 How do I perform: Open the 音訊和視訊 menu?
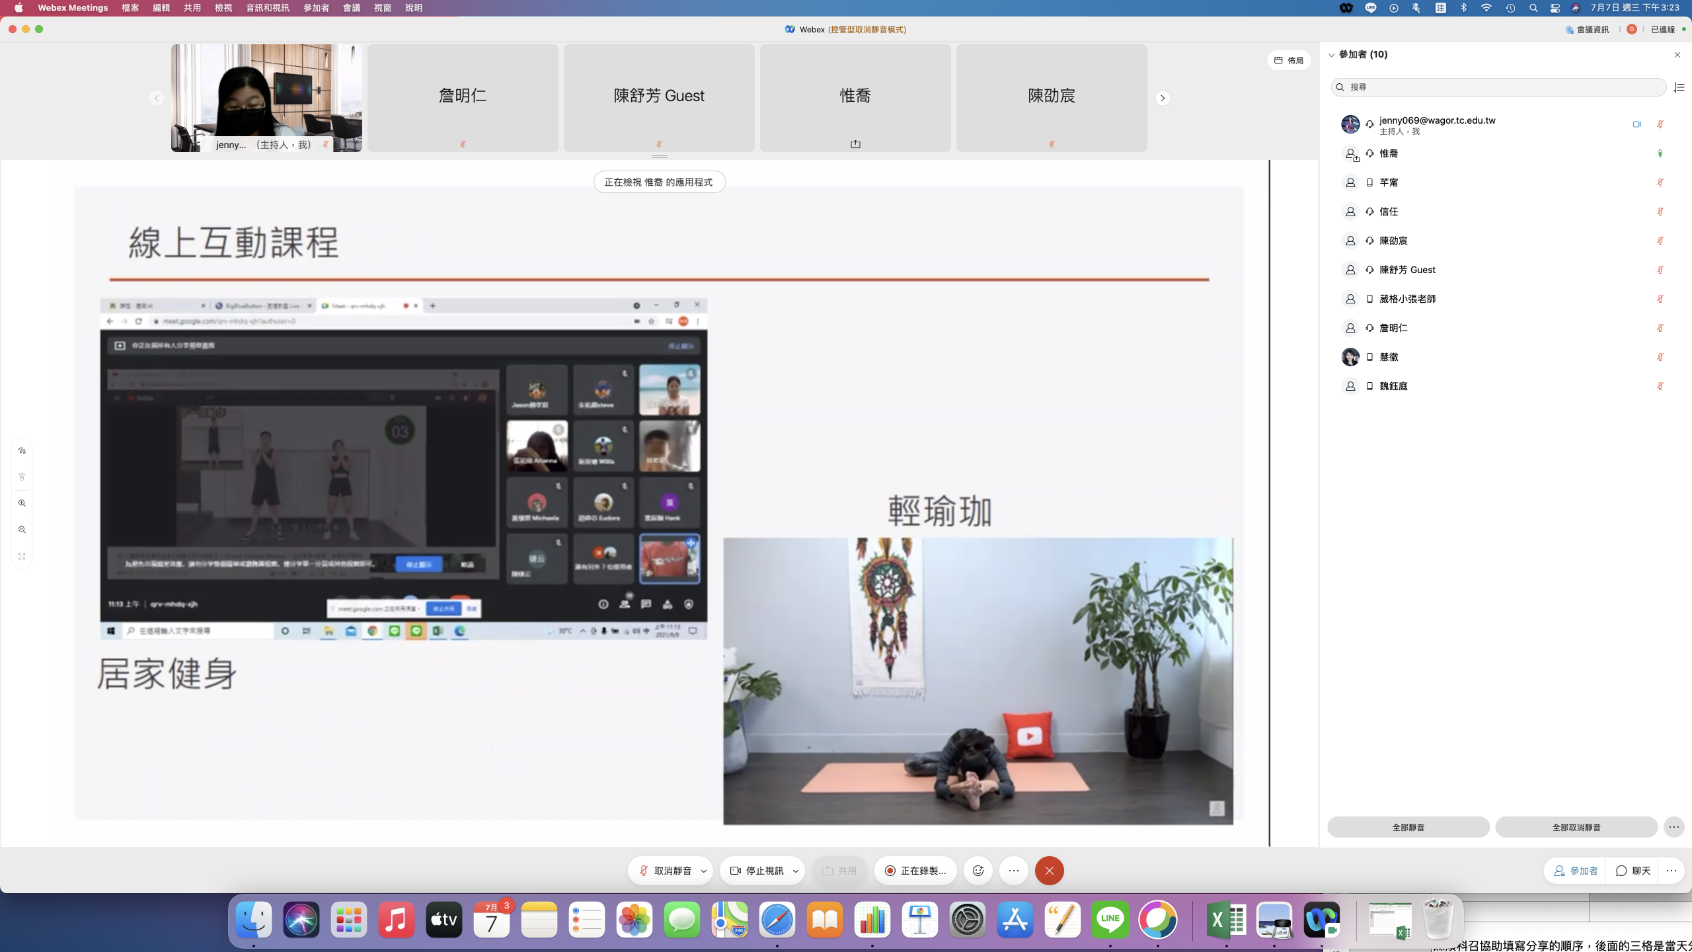tap(267, 8)
